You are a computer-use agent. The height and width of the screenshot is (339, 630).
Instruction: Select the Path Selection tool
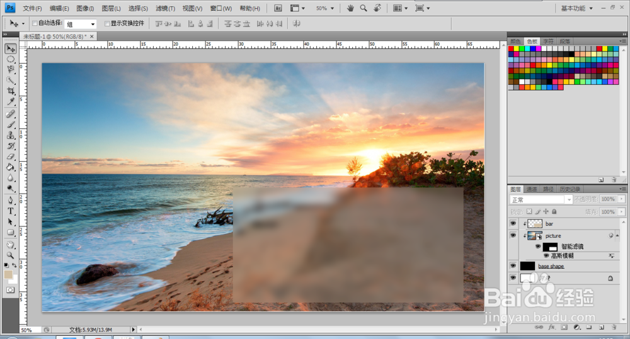pyautogui.click(x=11, y=222)
